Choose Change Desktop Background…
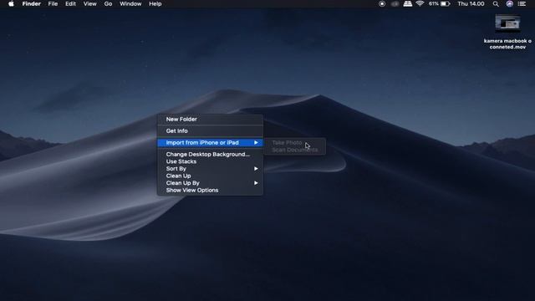 click(x=210, y=154)
